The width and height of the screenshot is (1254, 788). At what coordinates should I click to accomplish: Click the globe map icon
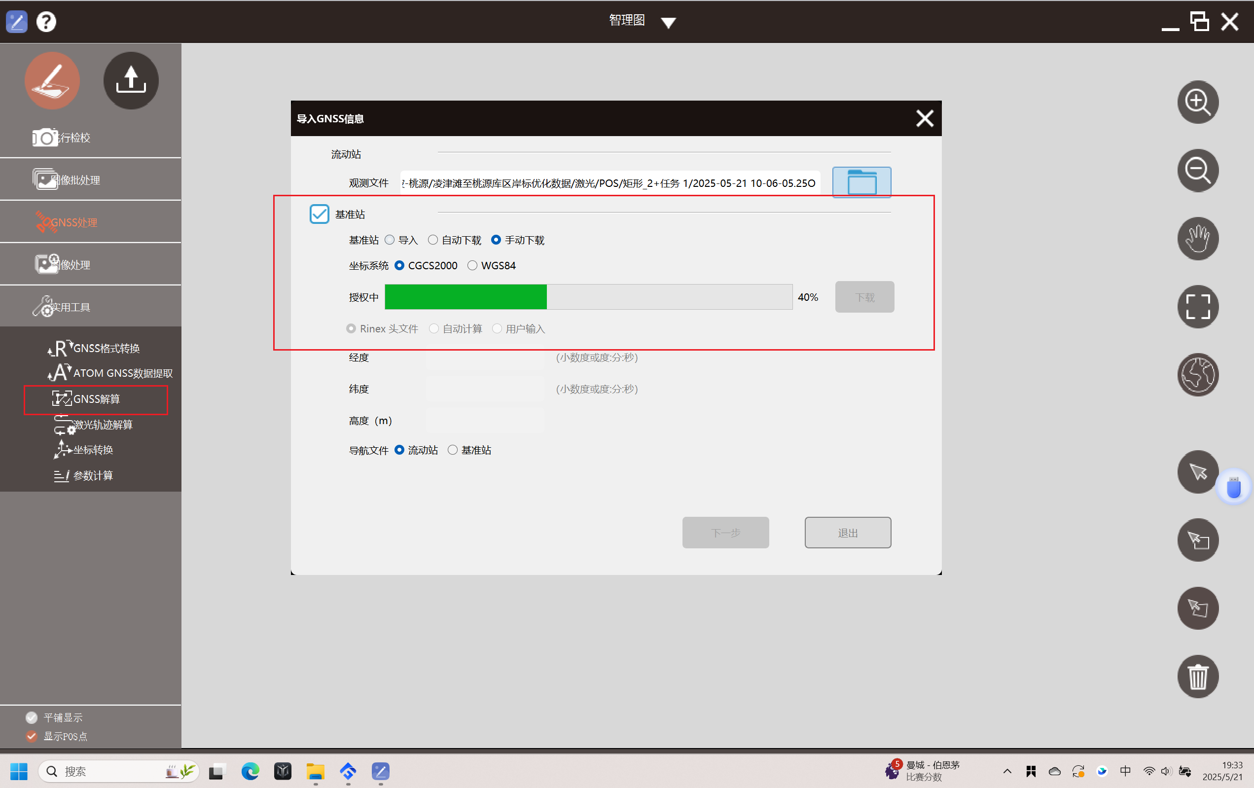point(1197,374)
